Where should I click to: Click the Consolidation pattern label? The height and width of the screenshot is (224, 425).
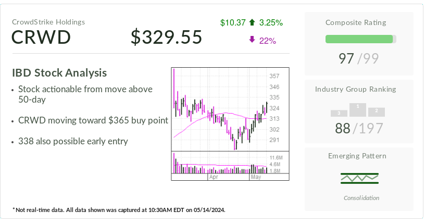[361, 198]
